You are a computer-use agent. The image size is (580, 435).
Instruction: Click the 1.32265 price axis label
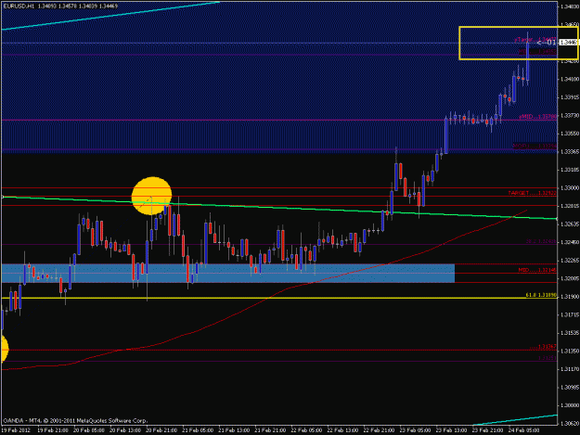point(569,261)
